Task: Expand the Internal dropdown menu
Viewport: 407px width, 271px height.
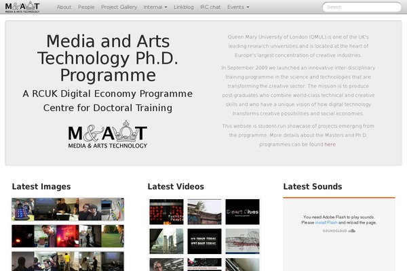Action: [x=155, y=7]
